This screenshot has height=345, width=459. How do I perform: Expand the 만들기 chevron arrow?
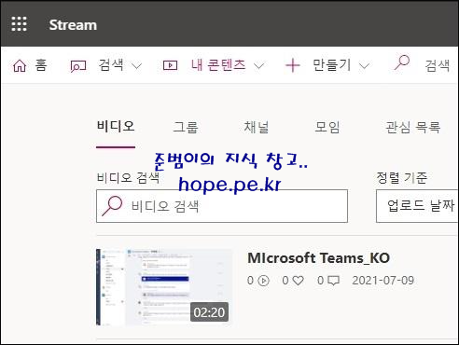pyautogui.click(x=364, y=66)
